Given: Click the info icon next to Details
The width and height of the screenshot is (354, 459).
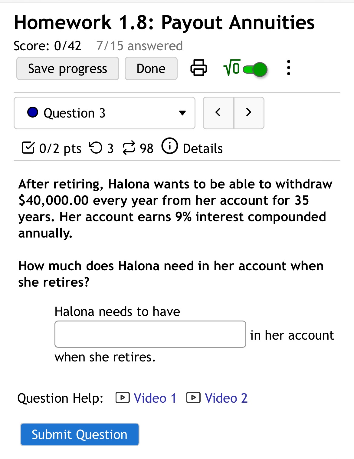Looking at the screenshot, I should [170, 148].
